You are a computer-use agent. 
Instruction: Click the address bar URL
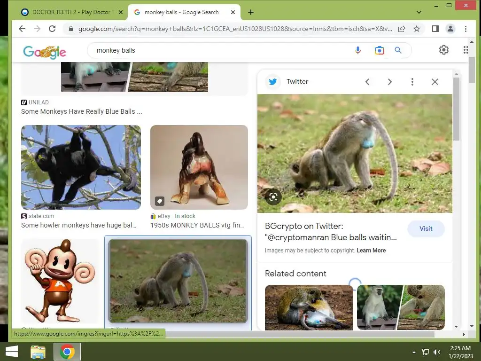(x=235, y=29)
